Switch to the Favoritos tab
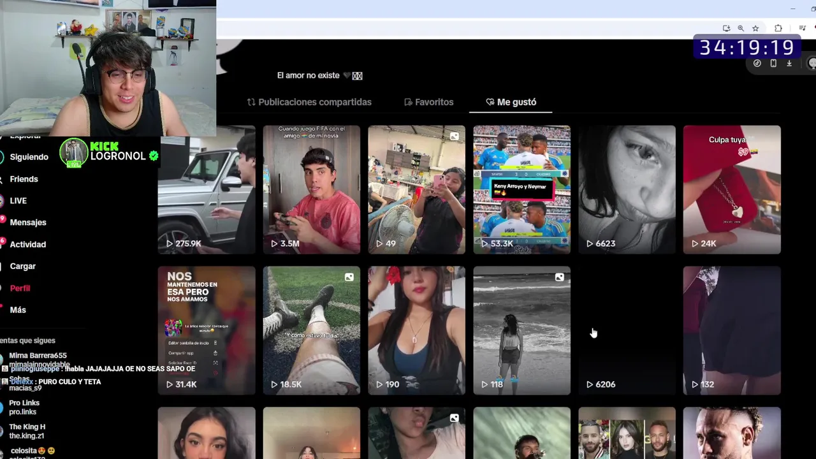816x459 pixels. pos(428,102)
